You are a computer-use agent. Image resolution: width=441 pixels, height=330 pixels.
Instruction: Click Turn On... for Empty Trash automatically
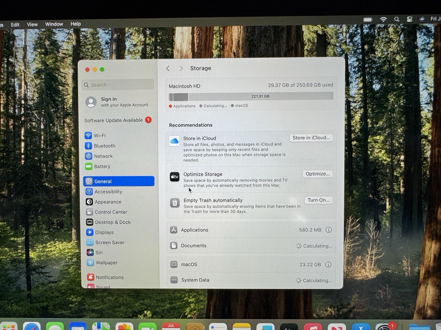319,200
